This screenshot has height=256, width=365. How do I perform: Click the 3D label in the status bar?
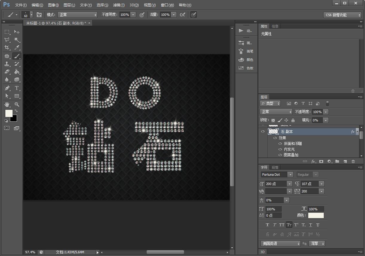(x=262, y=252)
